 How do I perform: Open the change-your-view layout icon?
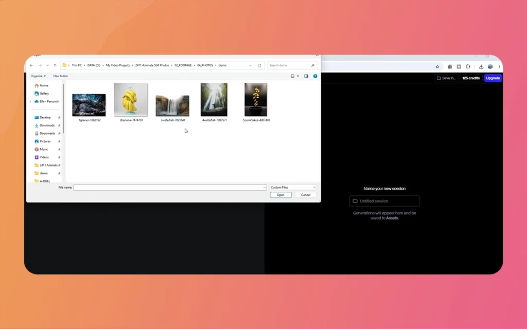pos(292,76)
